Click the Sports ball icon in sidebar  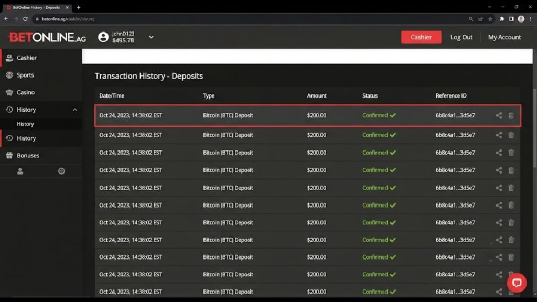9,75
